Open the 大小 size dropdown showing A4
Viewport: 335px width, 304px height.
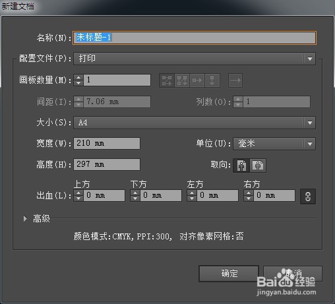(x=195, y=123)
